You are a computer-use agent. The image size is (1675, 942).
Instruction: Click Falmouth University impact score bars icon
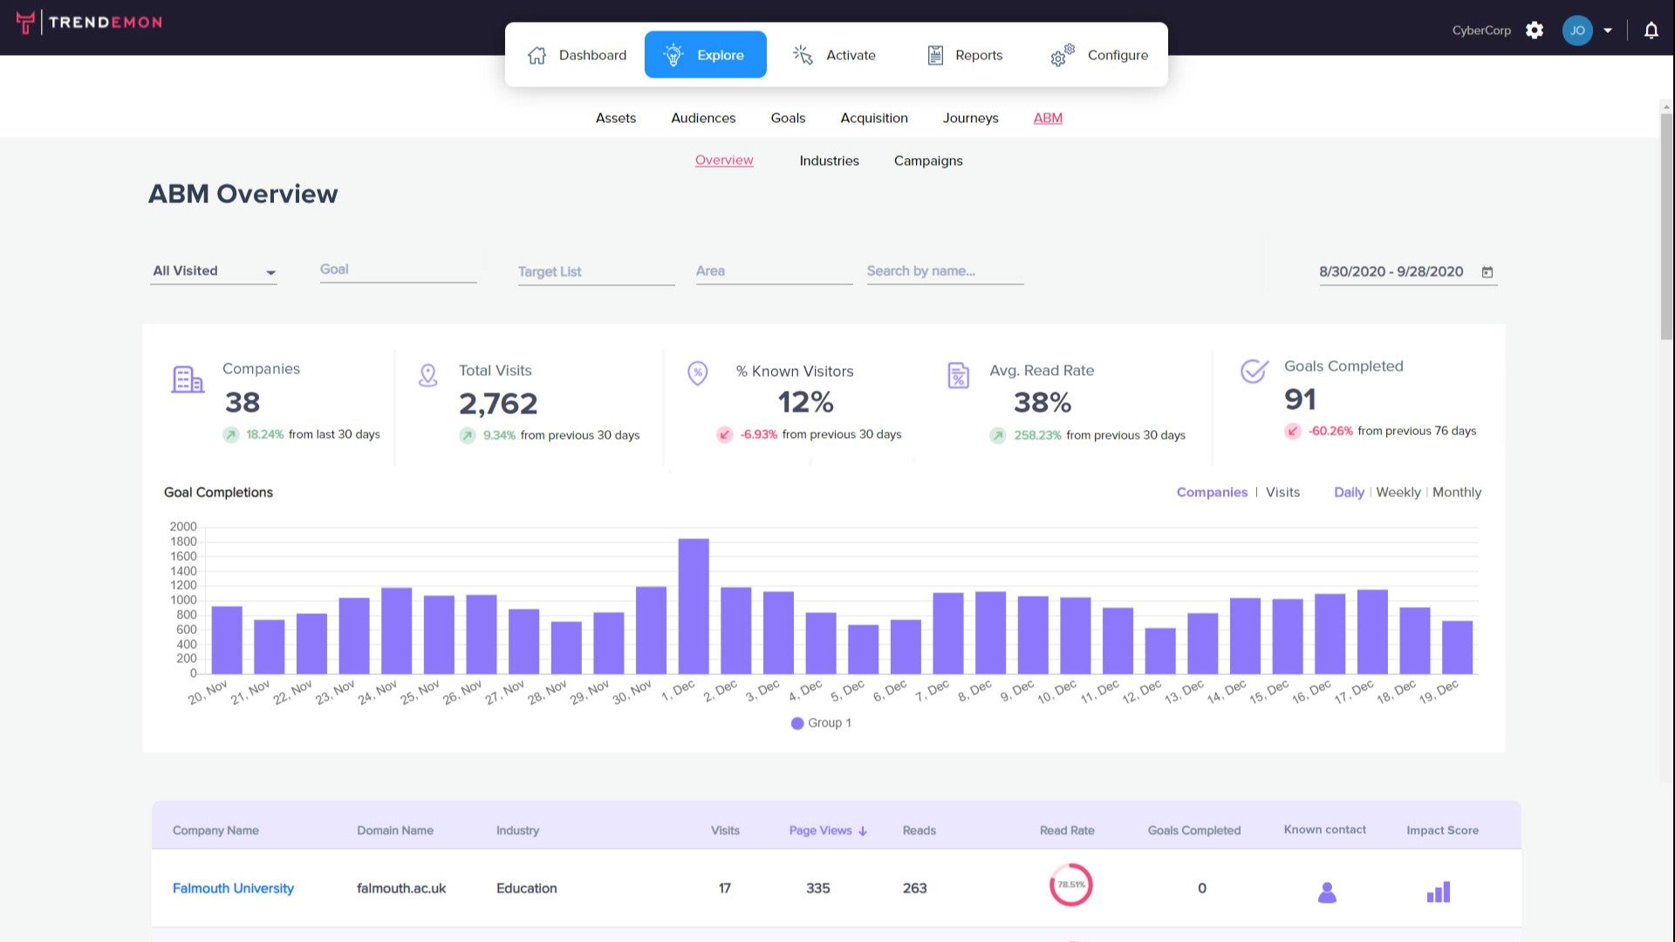(1439, 891)
